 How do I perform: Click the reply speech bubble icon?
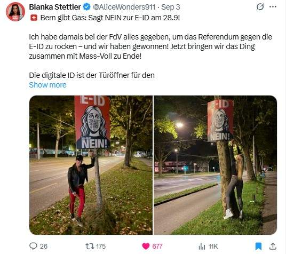(33, 246)
